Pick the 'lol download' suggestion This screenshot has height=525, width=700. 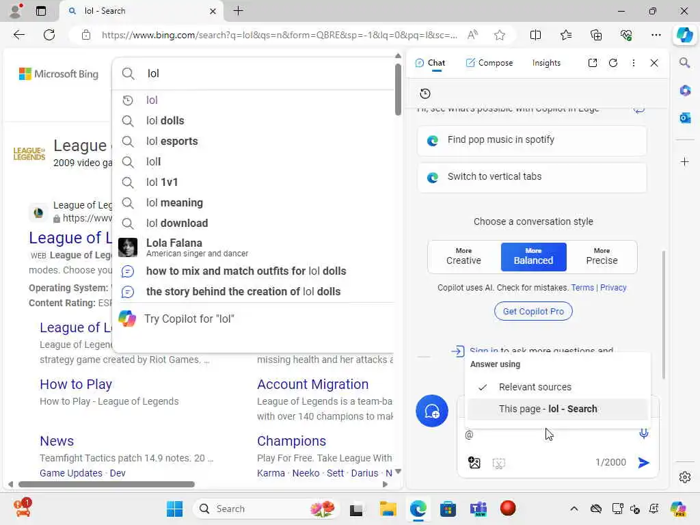coord(253,224)
